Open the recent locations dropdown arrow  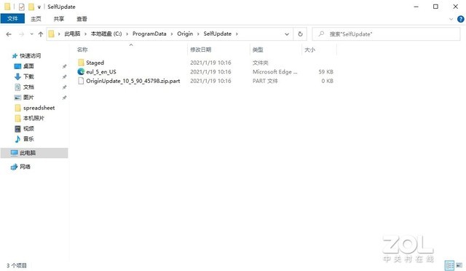[x=31, y=34]
